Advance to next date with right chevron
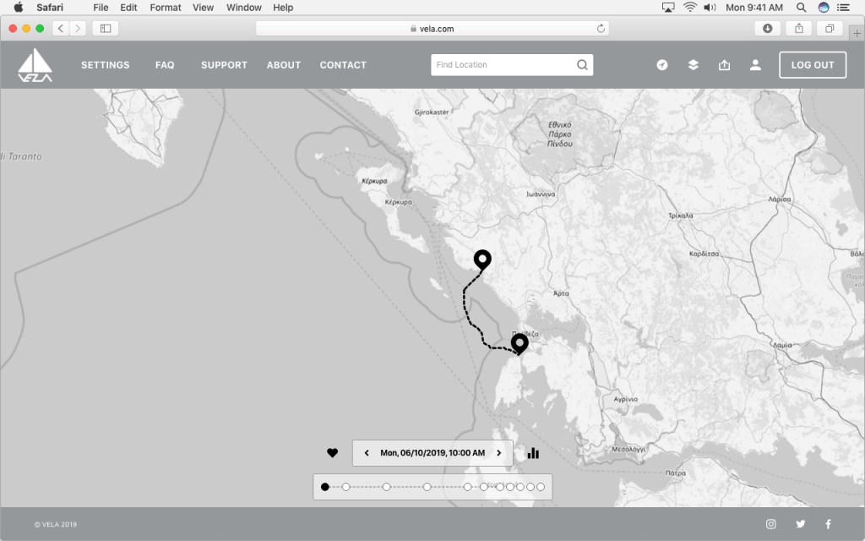 498,453
